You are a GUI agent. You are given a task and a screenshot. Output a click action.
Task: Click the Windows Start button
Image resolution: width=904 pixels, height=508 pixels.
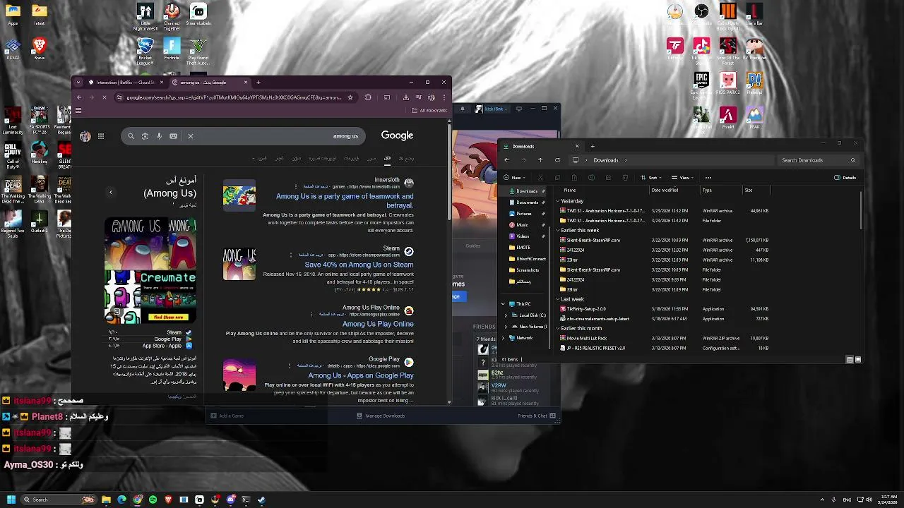11,500
